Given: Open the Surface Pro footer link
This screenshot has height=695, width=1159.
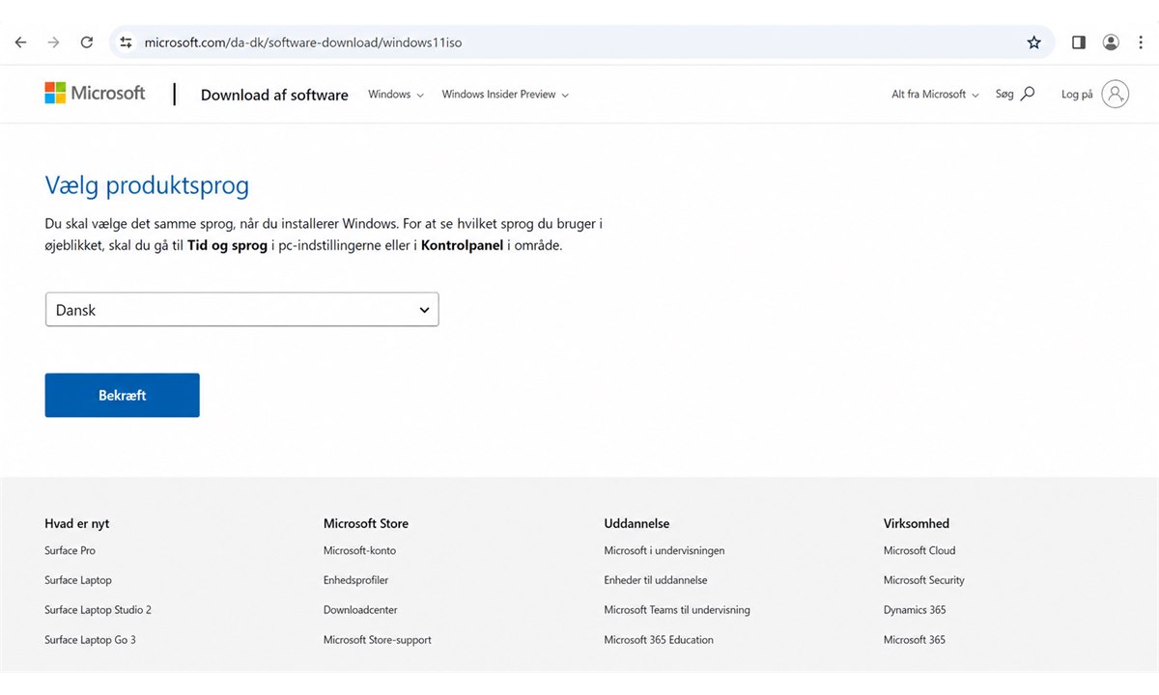Looking at the screenshot, I should point(70,550).
